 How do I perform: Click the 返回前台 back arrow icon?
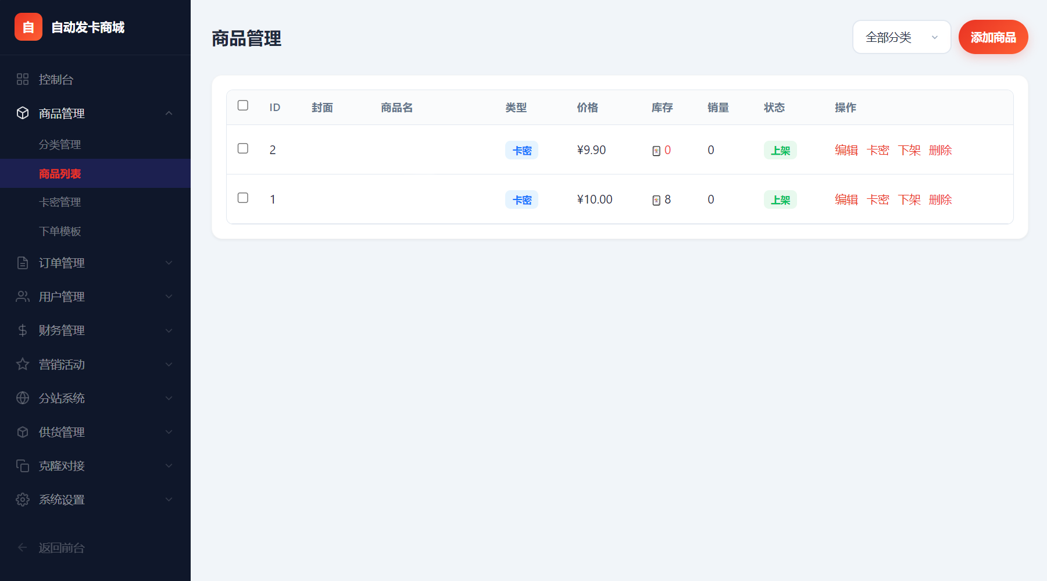[22, 547]
